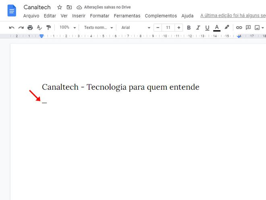Open the Formatar menu
Image resolution: width=266 pixels, height=200 pixels.
click(100, 16)
